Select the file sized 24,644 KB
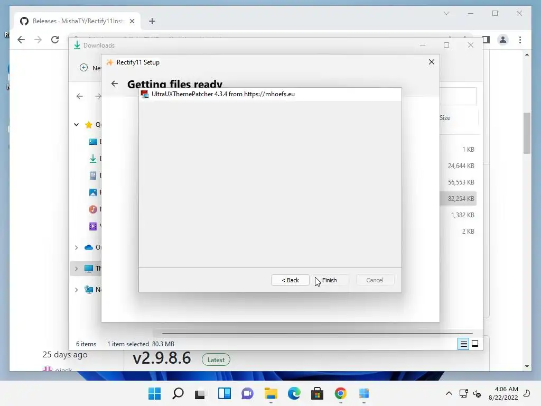541x406 pixels. [461, 165]
